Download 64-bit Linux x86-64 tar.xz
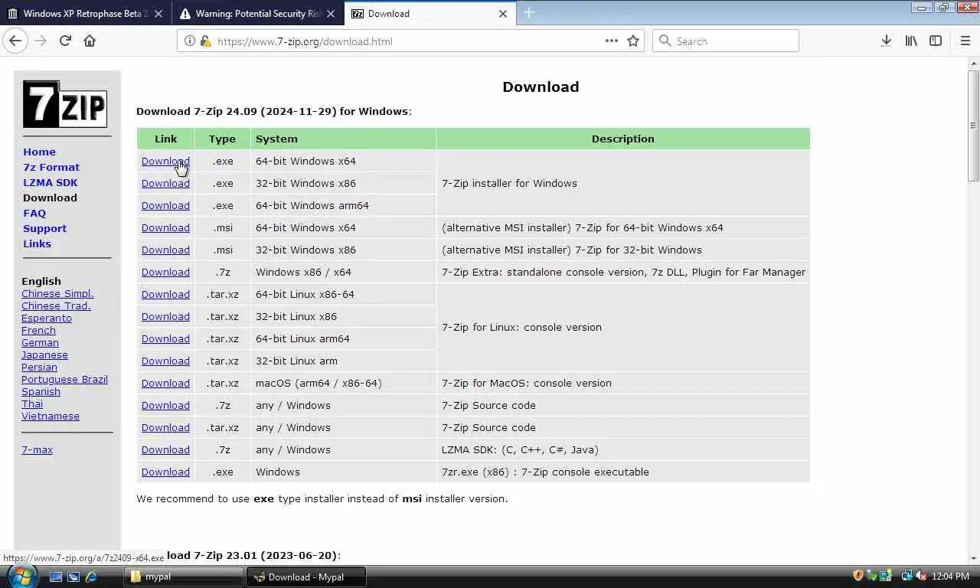Screen dimensions: 980x588 coord(165,294)
